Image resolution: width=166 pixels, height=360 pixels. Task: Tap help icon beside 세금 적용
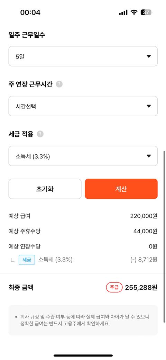click(40, 134)
